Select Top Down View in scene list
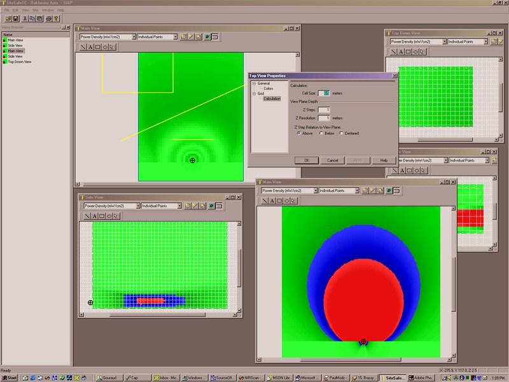Image resolution: width=509 pixels, height=382 pixels. point(20,62)
